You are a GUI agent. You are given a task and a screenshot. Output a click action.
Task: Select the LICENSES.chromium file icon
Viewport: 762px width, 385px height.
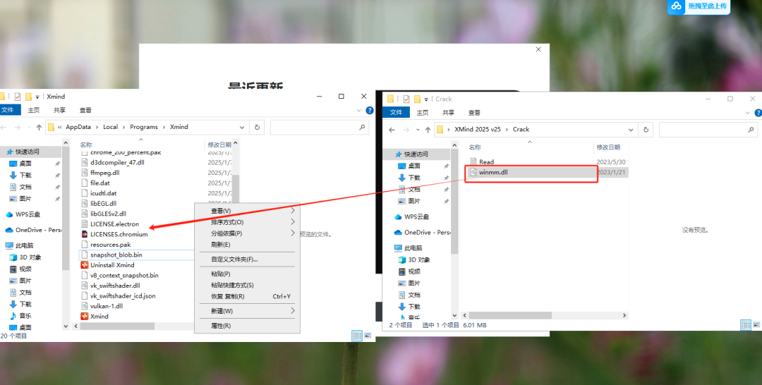(85, 234)
